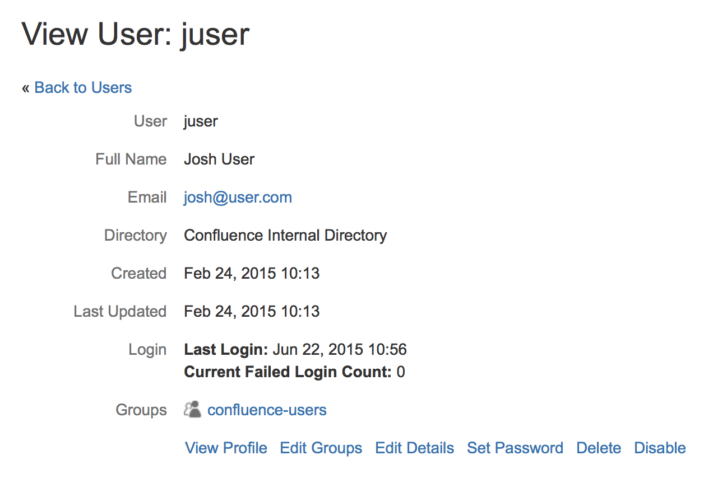
Task: Open the confluence-users group link
Action: (267, 410)
